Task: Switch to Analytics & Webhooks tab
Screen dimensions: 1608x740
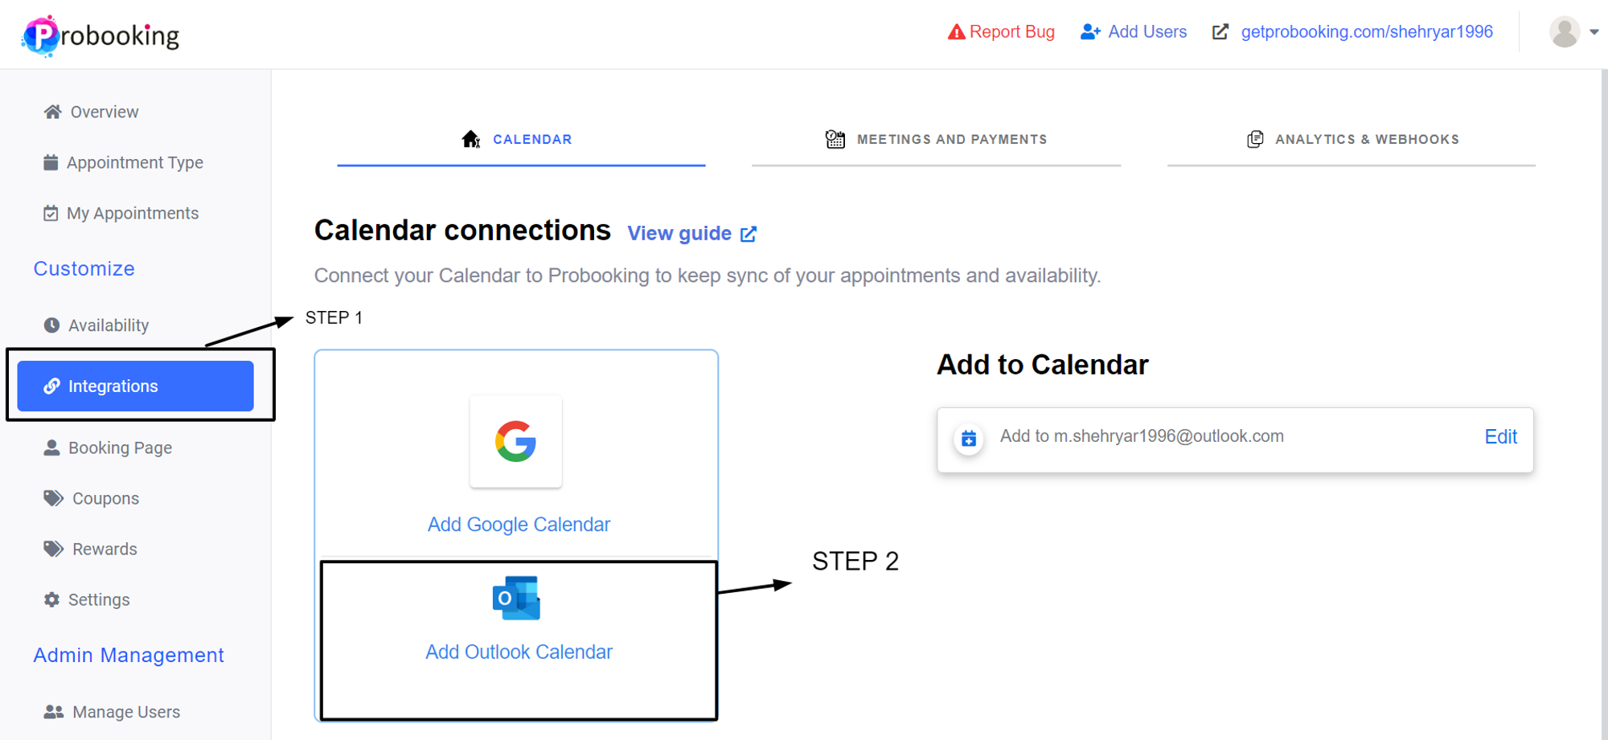Action: pos(1352,139)
